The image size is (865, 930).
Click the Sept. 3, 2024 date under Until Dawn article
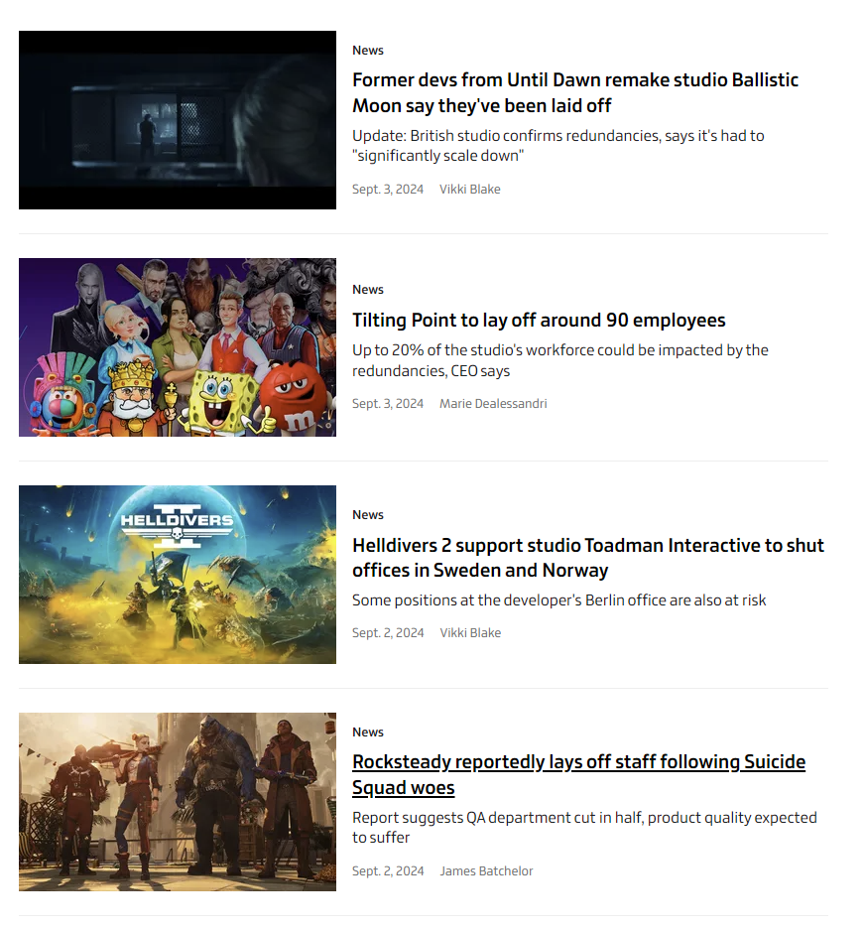(x=388, y=190)
